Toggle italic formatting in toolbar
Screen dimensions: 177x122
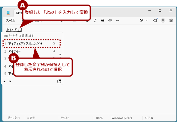(x=95, y=20)
